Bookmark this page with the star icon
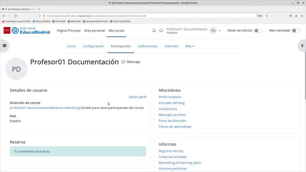Image resolution: width=306 pixels, height=172 pixels. click(x=266, y=16)
